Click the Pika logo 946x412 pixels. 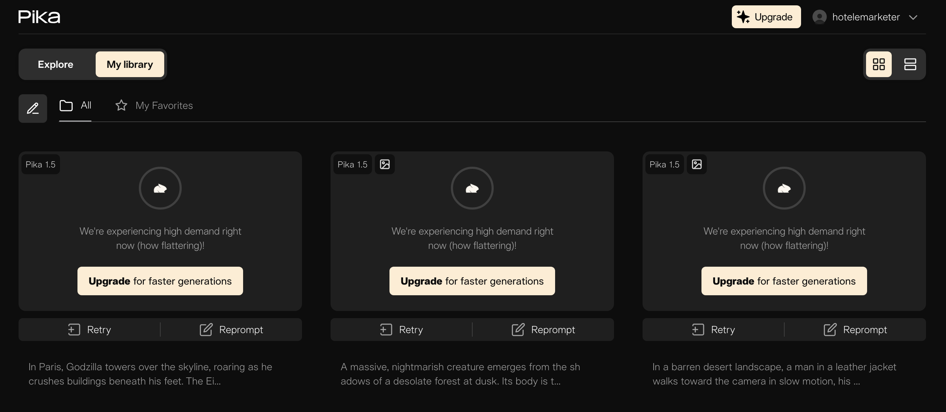click(39, 17)
